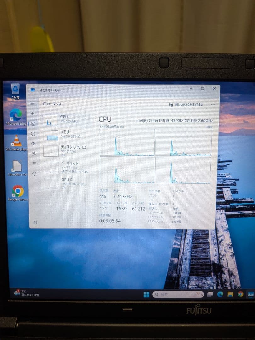Collapse the navigation pane with the hamburger icon
This screenshot has width=255, height=340.
[x=33, y=103]
